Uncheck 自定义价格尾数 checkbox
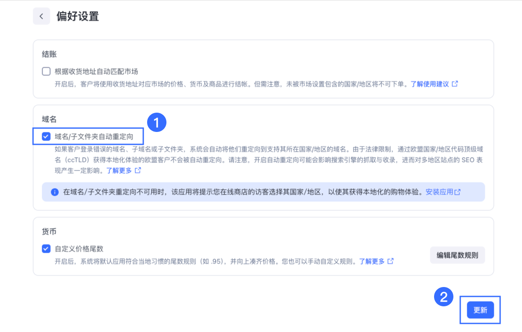 [46, 248]
